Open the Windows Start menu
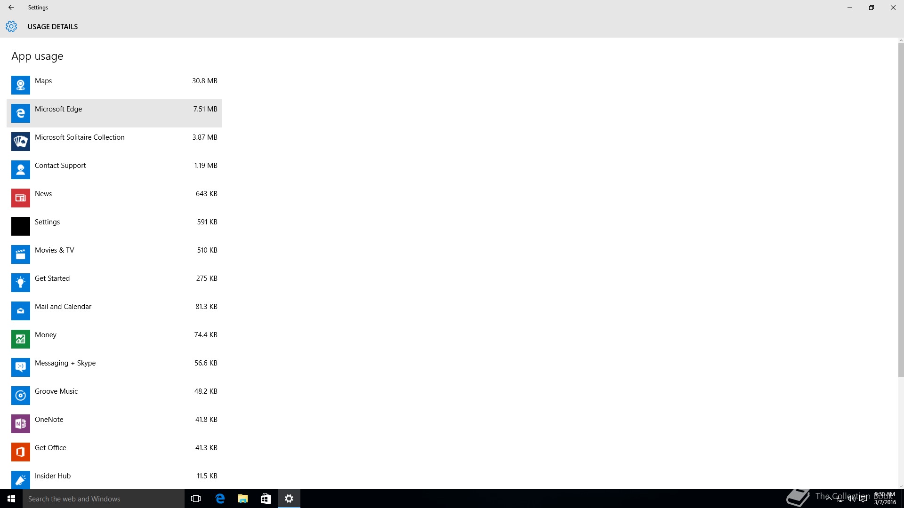This screenshot has width=904, height=508. (11, 499)
